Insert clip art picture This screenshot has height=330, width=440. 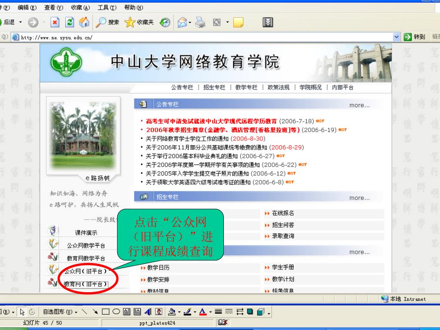[159, 312]
